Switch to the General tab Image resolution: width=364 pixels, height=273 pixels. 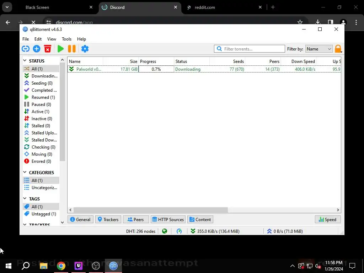pyautogui.click(x=80, y=219)
